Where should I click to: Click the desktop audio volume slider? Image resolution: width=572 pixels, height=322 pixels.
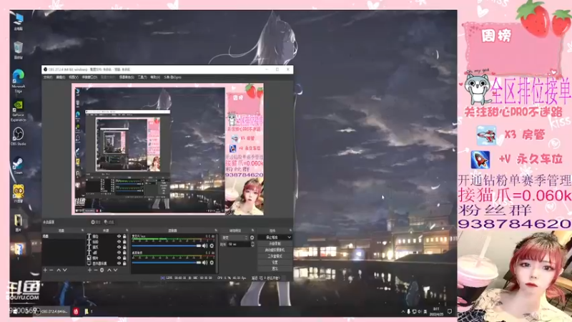[x=167, y=263]
